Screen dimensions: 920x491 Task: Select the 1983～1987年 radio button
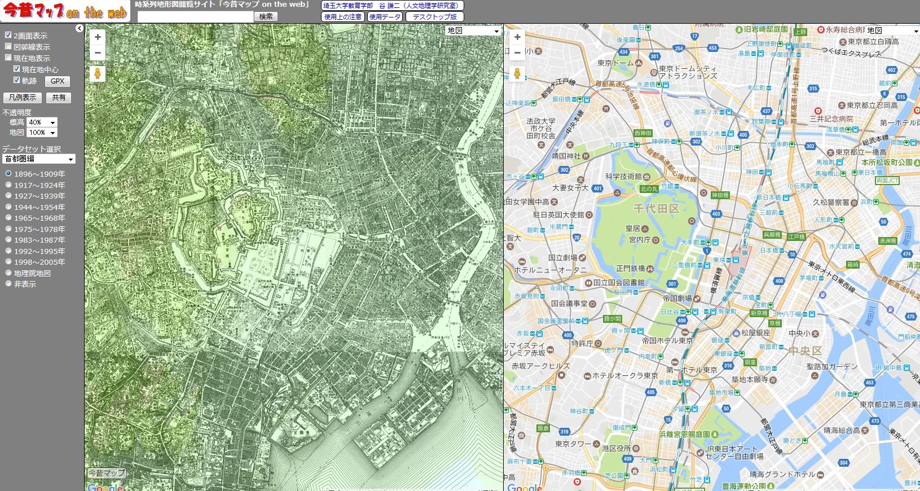point(8,239)
